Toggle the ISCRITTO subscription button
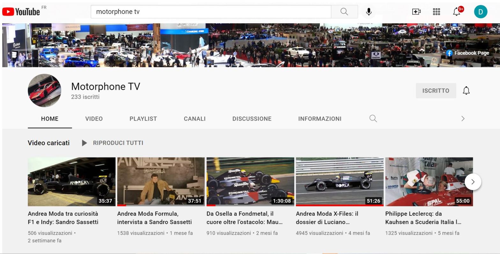This screenshot has height=254, width=500. click(x=436, y=91)
